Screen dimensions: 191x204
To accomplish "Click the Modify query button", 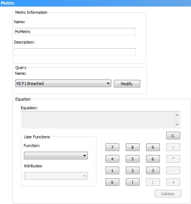I will 127,83.
